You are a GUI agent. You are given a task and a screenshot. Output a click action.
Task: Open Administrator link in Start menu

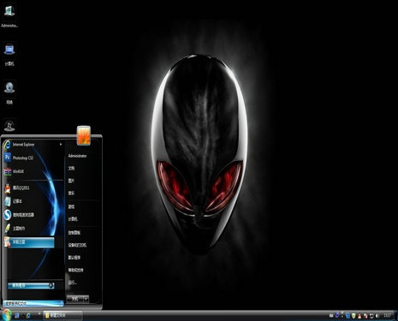tap(77, 156)
